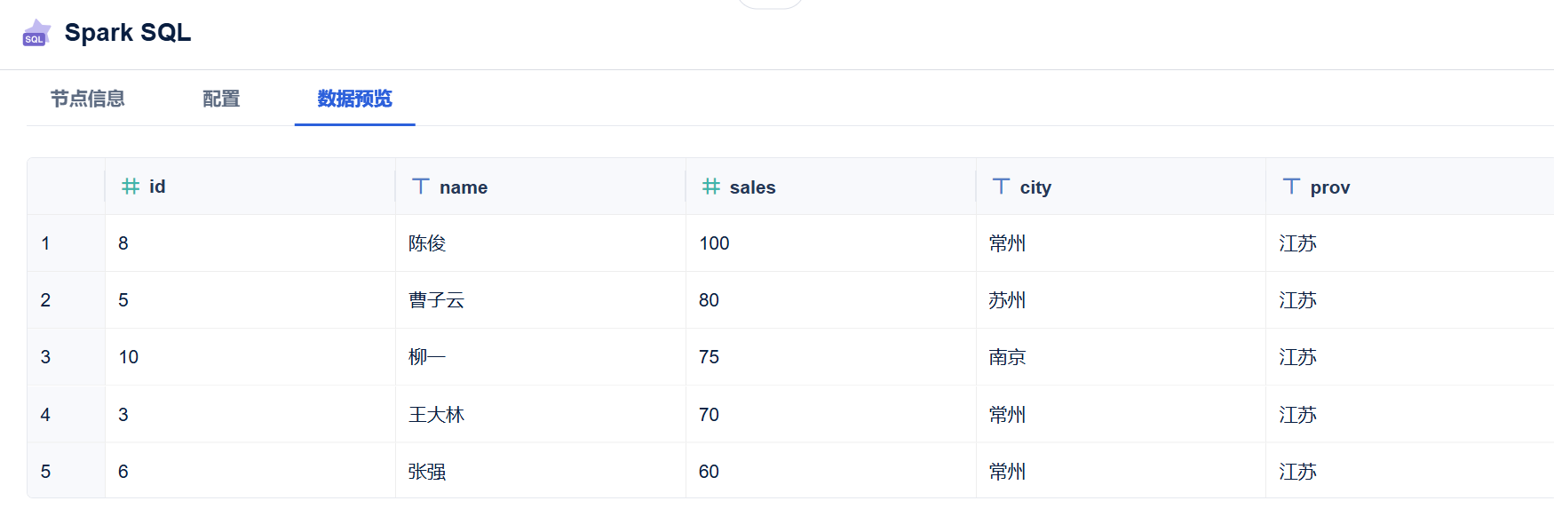Click the number type icon beside id
1554x509 pixels.
pos(131,187)
